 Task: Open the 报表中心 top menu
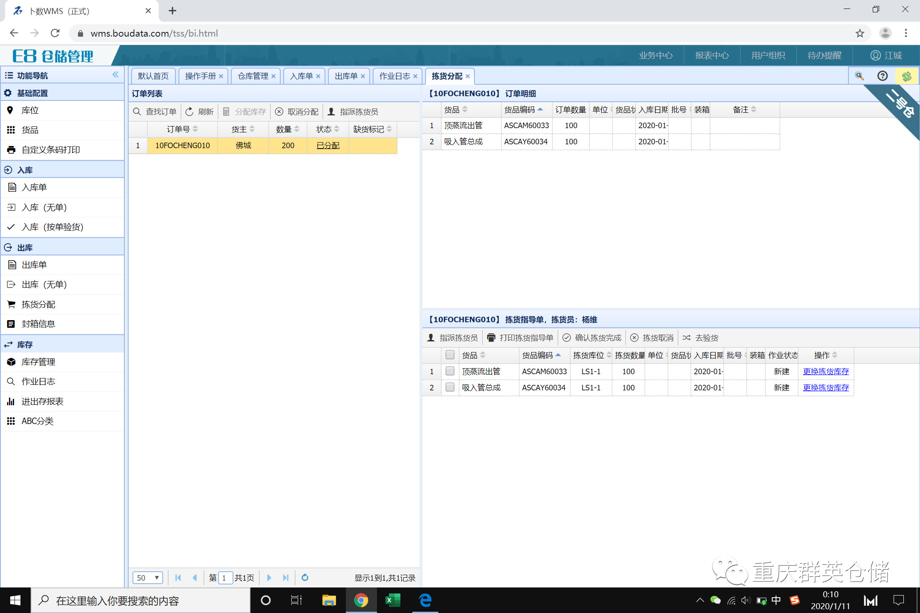tap(712, 55)
